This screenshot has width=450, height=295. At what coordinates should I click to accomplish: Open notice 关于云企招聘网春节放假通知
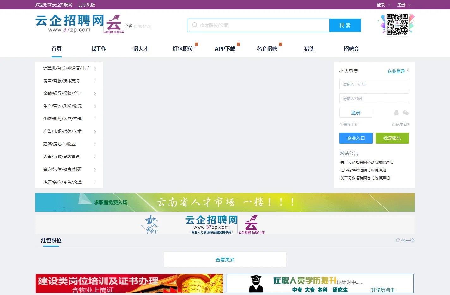click(365, 178)
